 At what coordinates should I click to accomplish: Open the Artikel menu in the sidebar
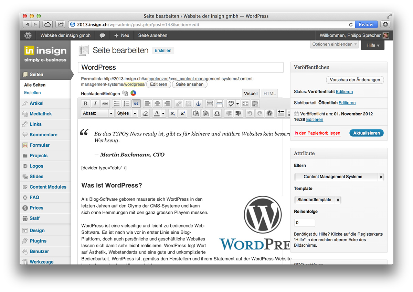pyautogui.click(x=36, y=103)
